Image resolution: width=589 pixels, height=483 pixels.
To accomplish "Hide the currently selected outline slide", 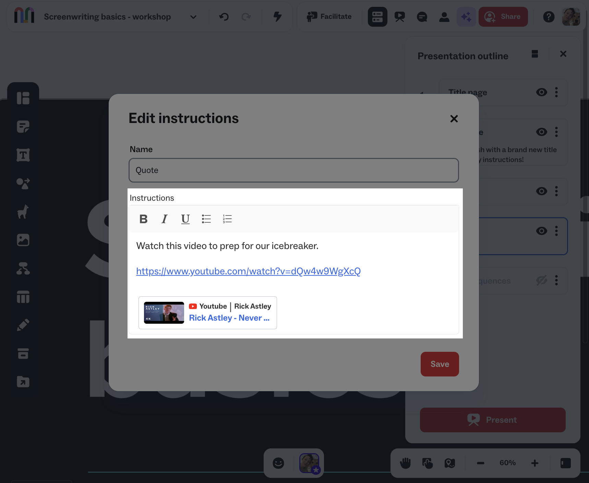I will (541, 231).
